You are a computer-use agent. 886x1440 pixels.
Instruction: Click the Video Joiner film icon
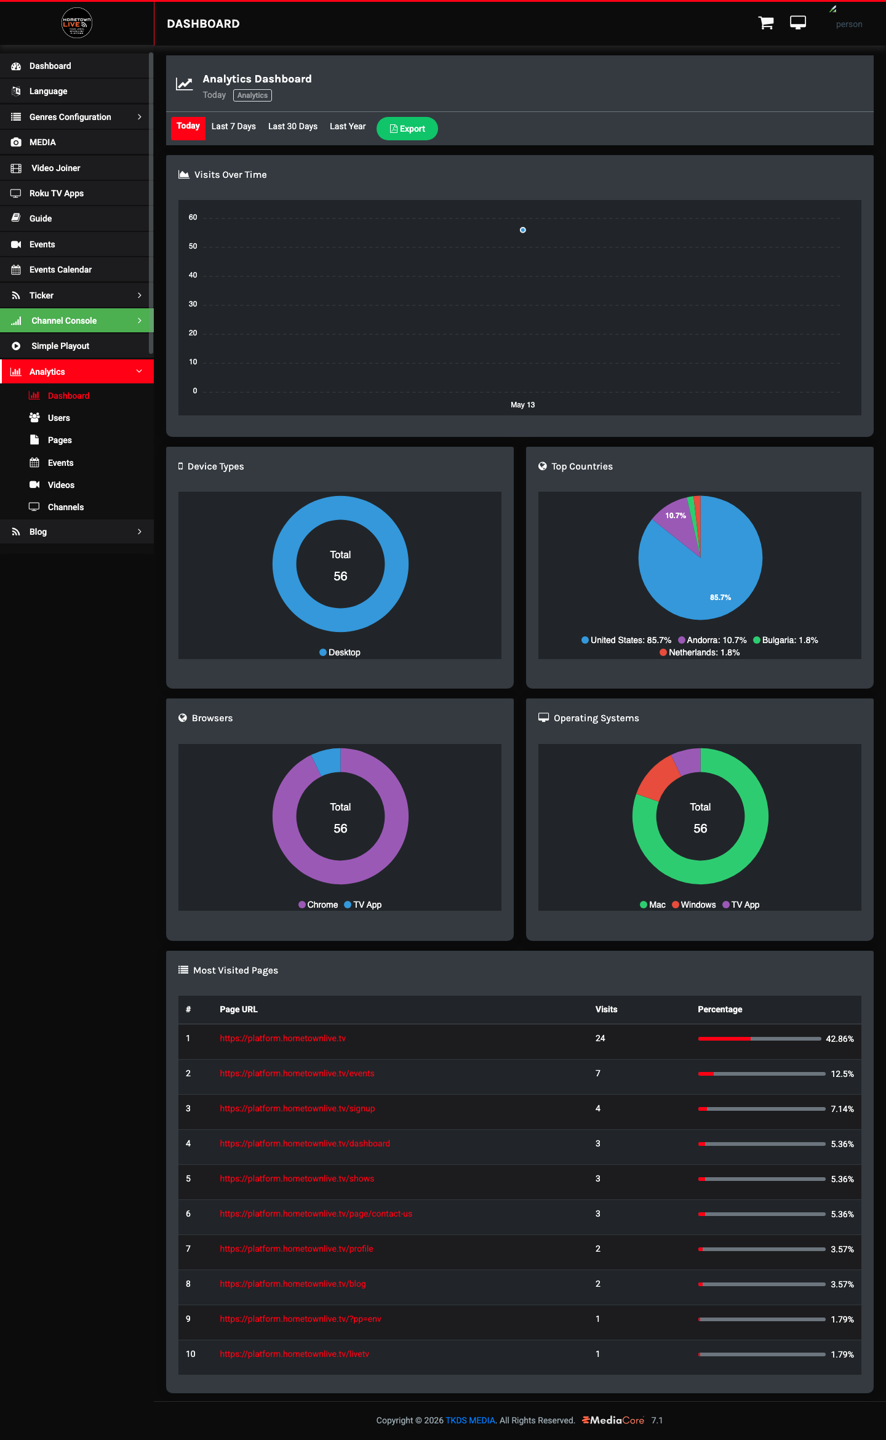[x=16, y=168]
